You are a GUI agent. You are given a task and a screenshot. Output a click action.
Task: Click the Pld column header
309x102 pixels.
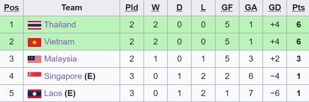pyautogui.click(x=132, y=8)
